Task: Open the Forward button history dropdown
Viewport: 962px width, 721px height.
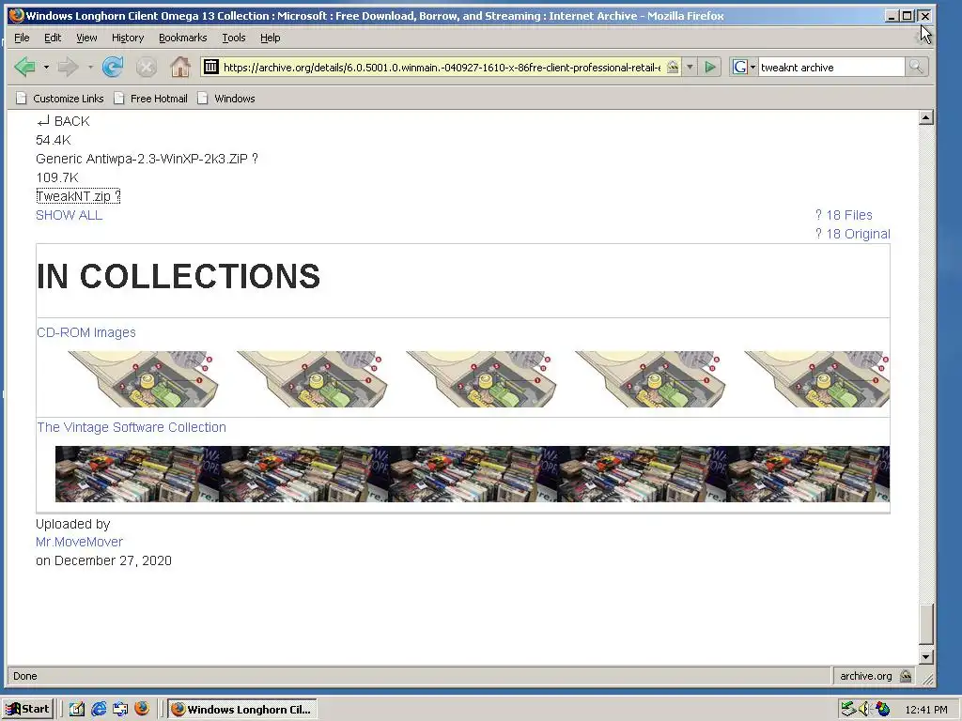Action: pos(90,67)
